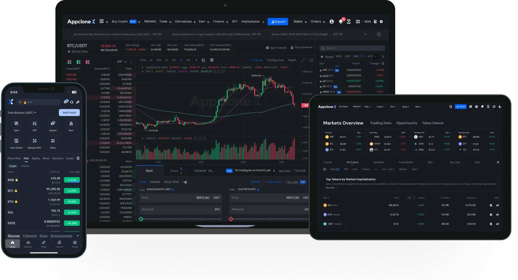
Task: Open the Token Unlock tab on tablet
Action: click(x=433, y=123)
